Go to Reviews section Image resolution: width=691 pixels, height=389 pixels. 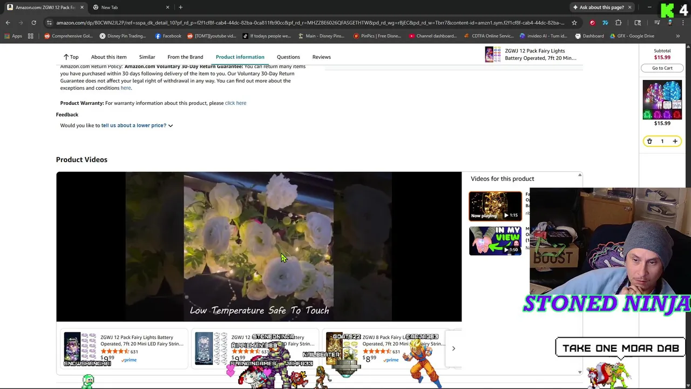[x=321, y=57]
